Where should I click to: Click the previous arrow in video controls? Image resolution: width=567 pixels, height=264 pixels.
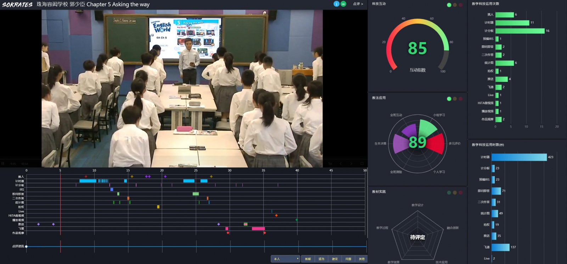click(341, 164)
